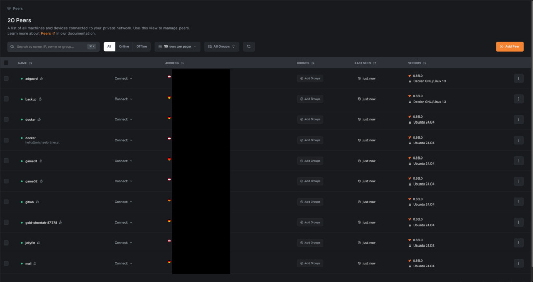Open the three-dot menu for adguard
533x282 pixels.
click(x=518, y=78)
